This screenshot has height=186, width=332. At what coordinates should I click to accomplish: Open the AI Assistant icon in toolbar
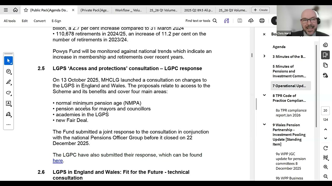(226, 21)
